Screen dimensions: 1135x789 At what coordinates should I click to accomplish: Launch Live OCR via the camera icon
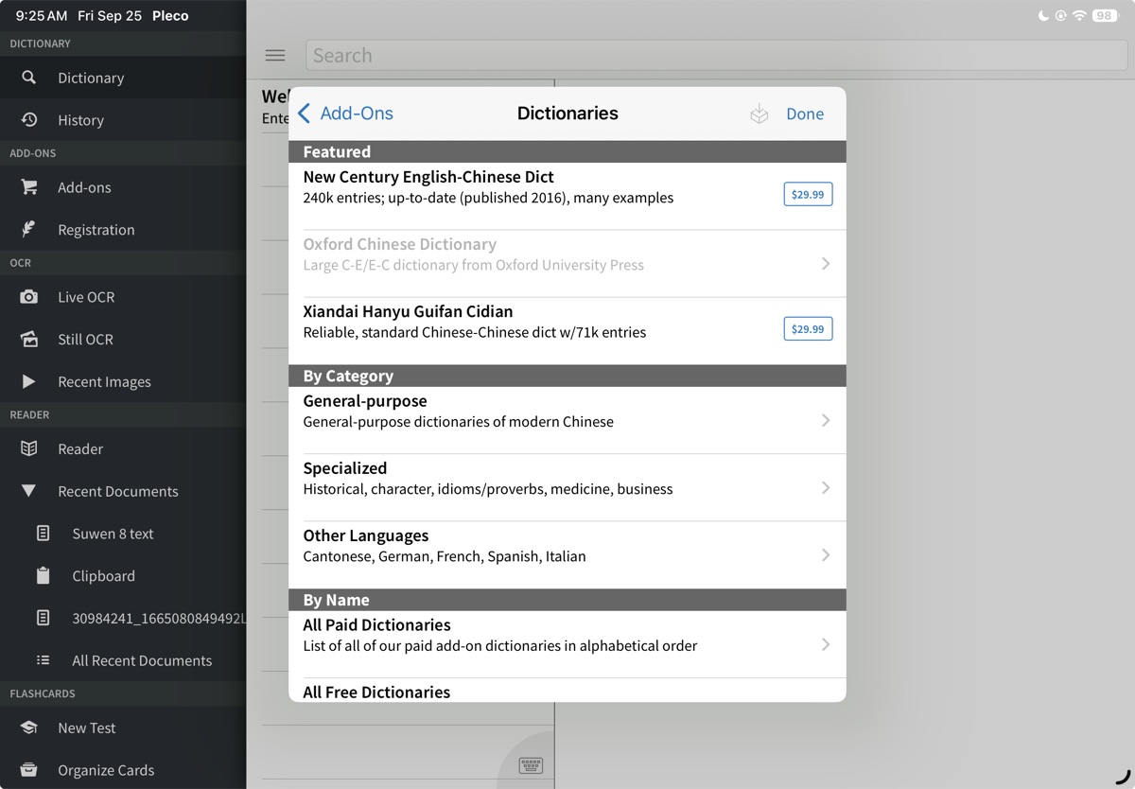click(29, 297)
